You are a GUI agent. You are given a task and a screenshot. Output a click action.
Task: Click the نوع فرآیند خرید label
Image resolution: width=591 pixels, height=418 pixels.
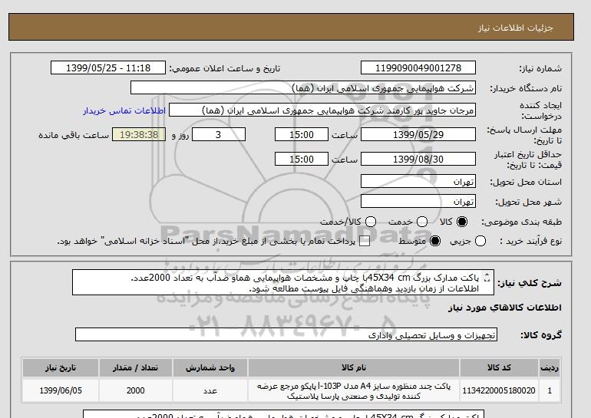[x=530, y=241]
